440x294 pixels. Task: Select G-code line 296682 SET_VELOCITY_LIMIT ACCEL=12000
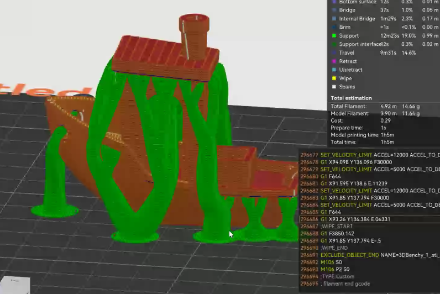(370, 191)
